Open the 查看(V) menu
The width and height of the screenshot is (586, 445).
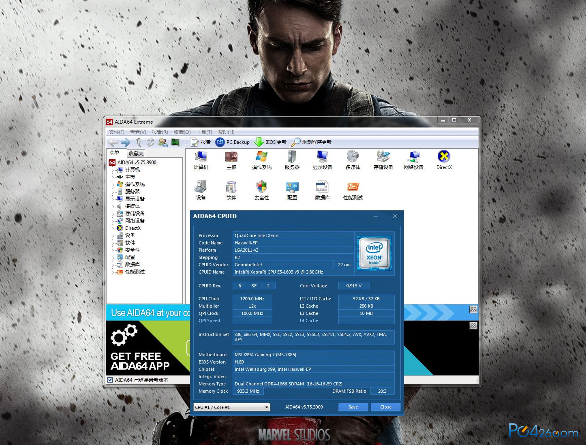[x=138, y=132]
